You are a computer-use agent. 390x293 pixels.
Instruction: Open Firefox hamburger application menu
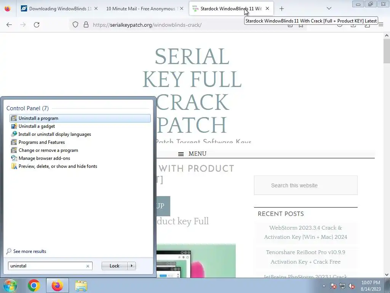[381, 25]
